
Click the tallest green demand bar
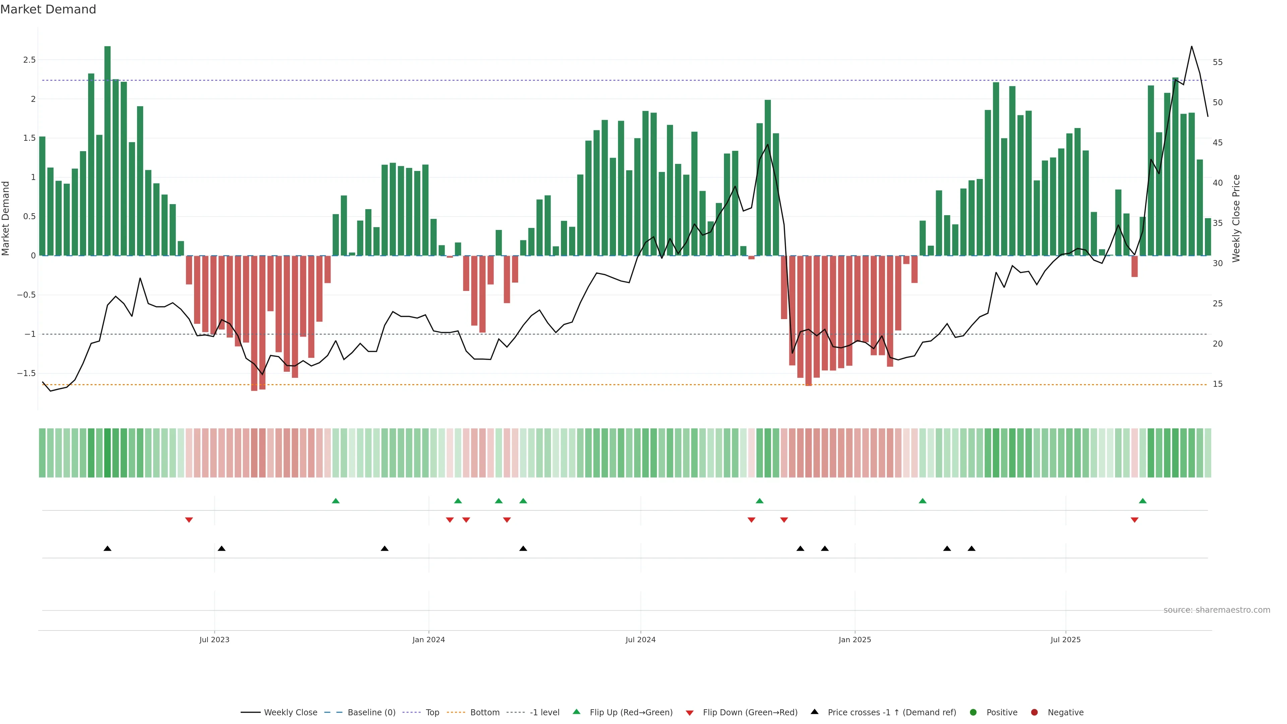(x=107, y=150)
